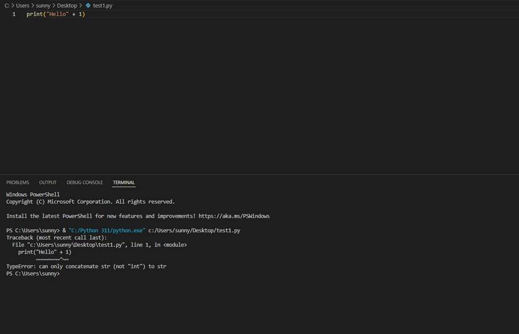This screenshot has height=334, width=519.
Task: Open the PROBLEMS panel tab
Action: [x=18, y=182]
